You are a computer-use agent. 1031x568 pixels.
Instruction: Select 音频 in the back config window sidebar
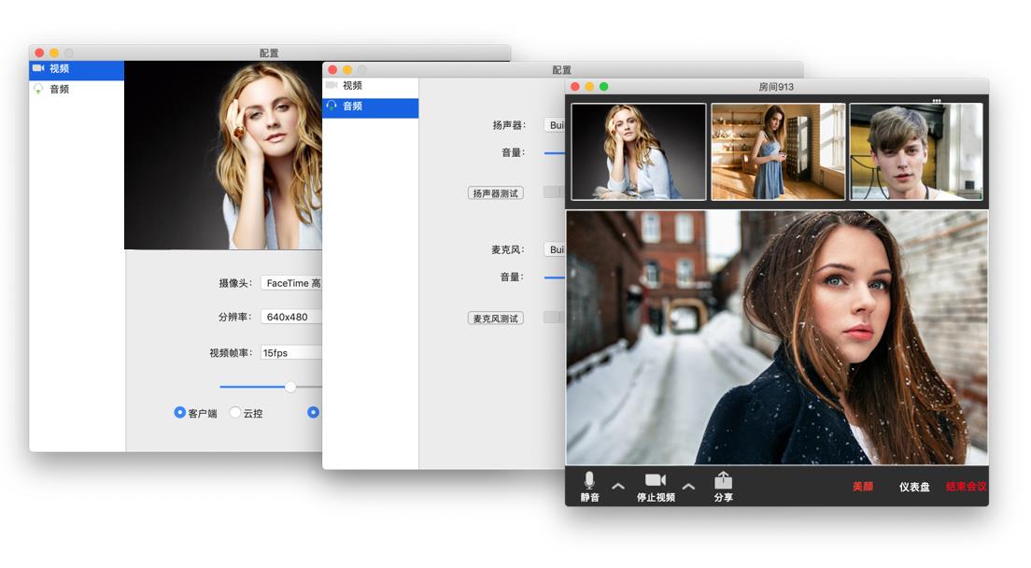coord(59,90)
